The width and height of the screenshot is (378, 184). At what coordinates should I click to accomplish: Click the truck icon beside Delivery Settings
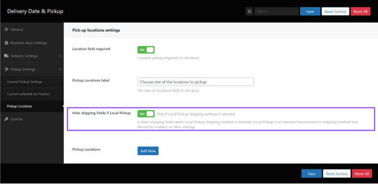point(6,56)
